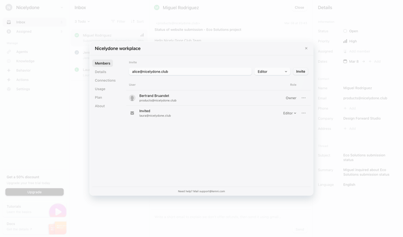Click the envelope icon for invited user
The width and height of the screenshot is (403, 237).
tap(132, 113)
